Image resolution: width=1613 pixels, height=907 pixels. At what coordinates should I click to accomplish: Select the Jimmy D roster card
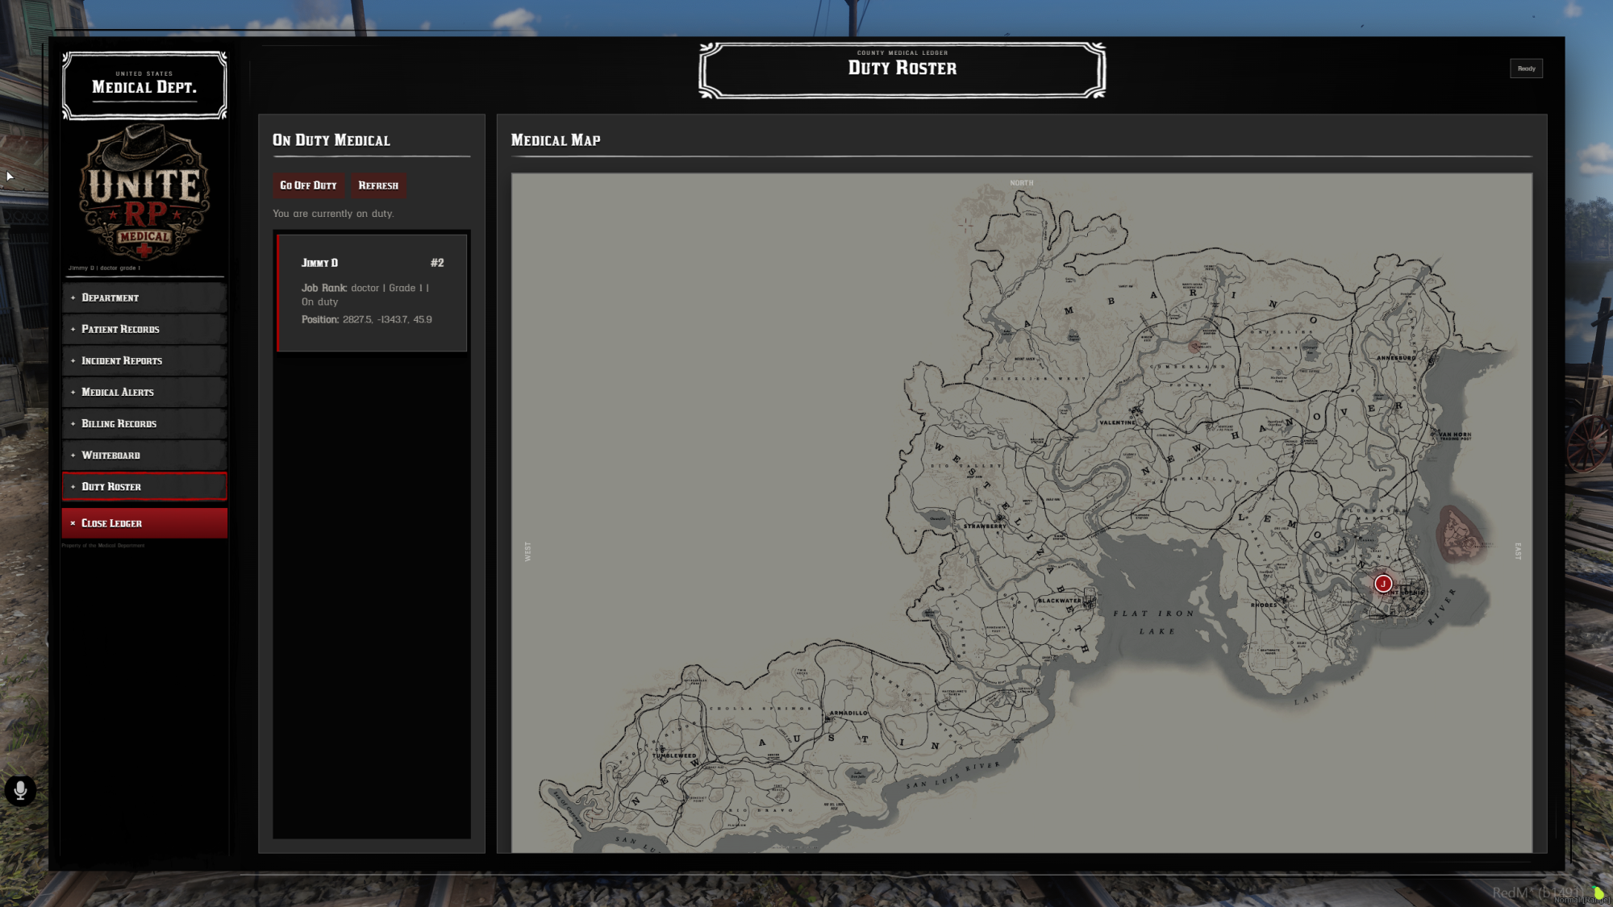tap(372, 293)
